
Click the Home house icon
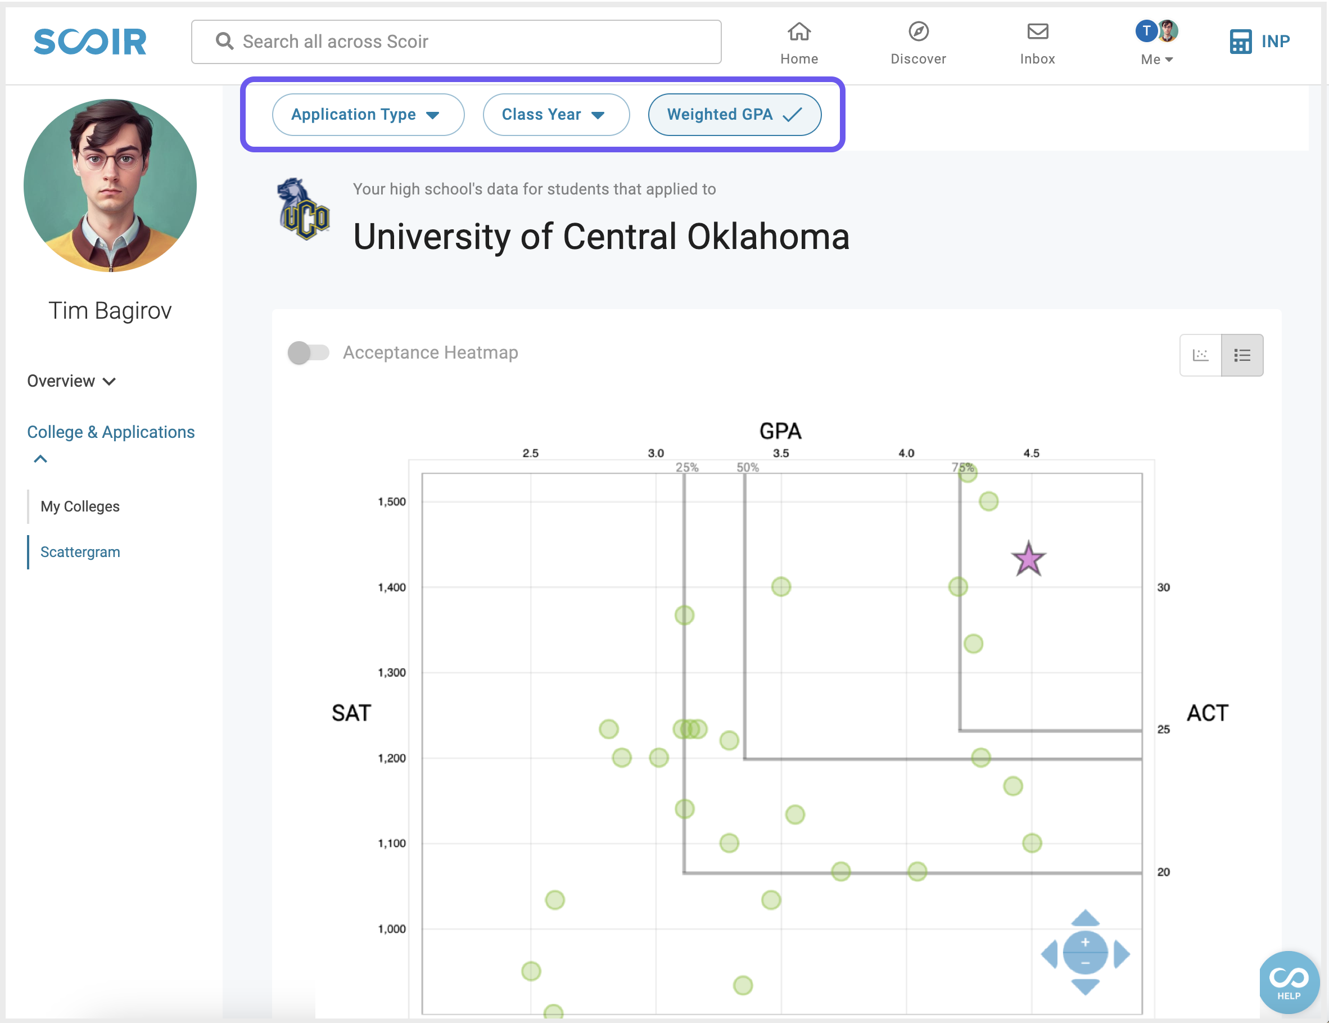(x=799, y=31)
